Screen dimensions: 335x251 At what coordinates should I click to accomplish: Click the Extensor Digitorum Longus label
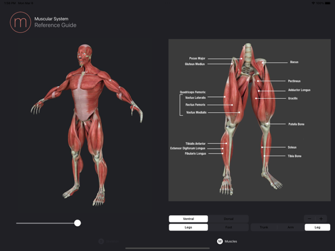click(x=188, y=149)
